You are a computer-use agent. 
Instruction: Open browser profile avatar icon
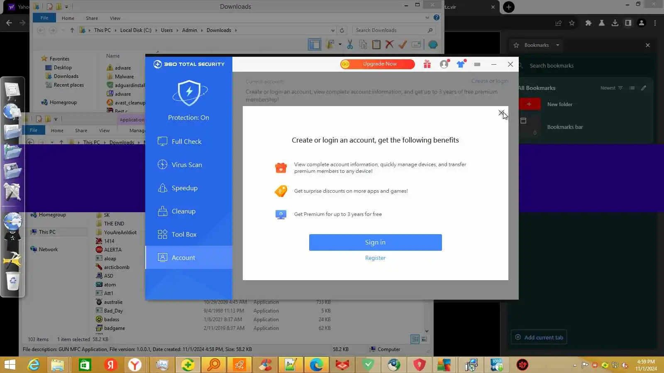642,23
